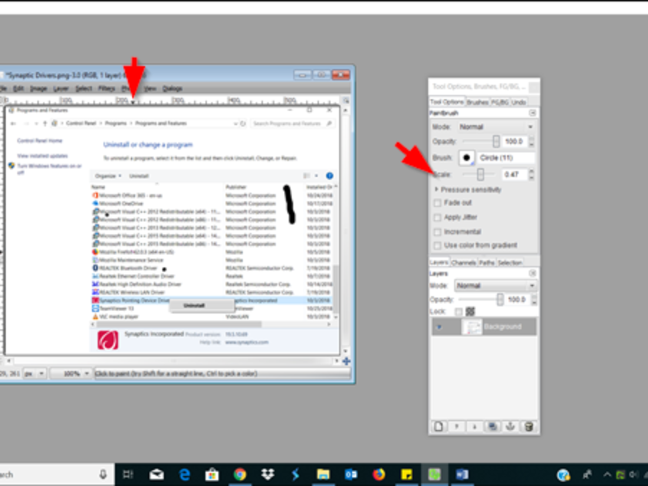Open the 100% zoom dropdown

(x=71, y=374)
